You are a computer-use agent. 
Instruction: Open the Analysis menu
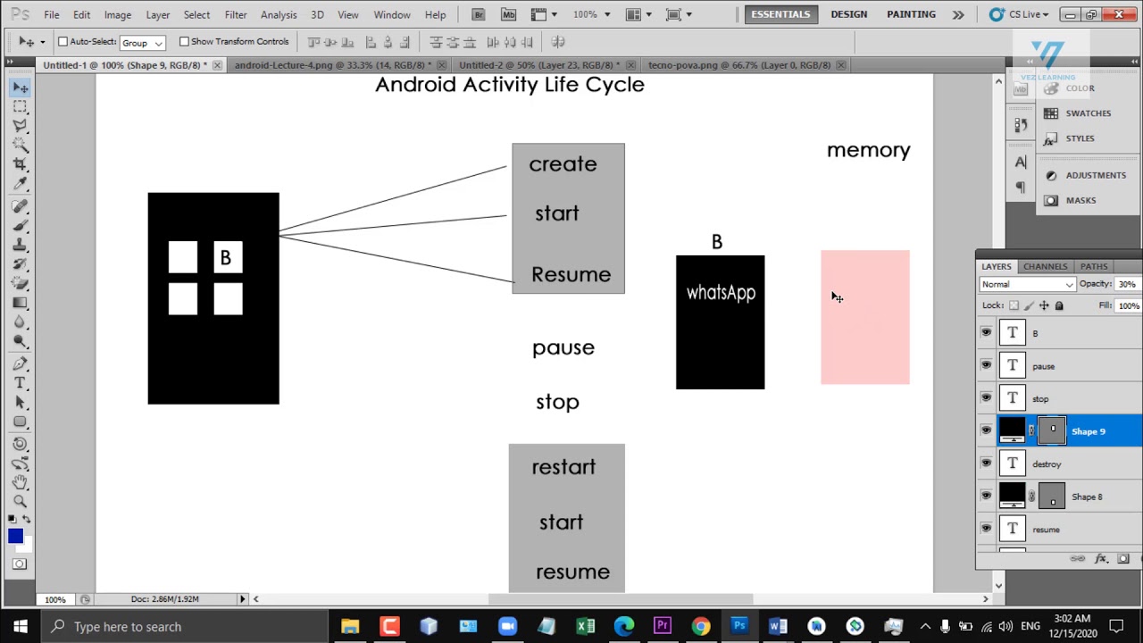point(279,15)
